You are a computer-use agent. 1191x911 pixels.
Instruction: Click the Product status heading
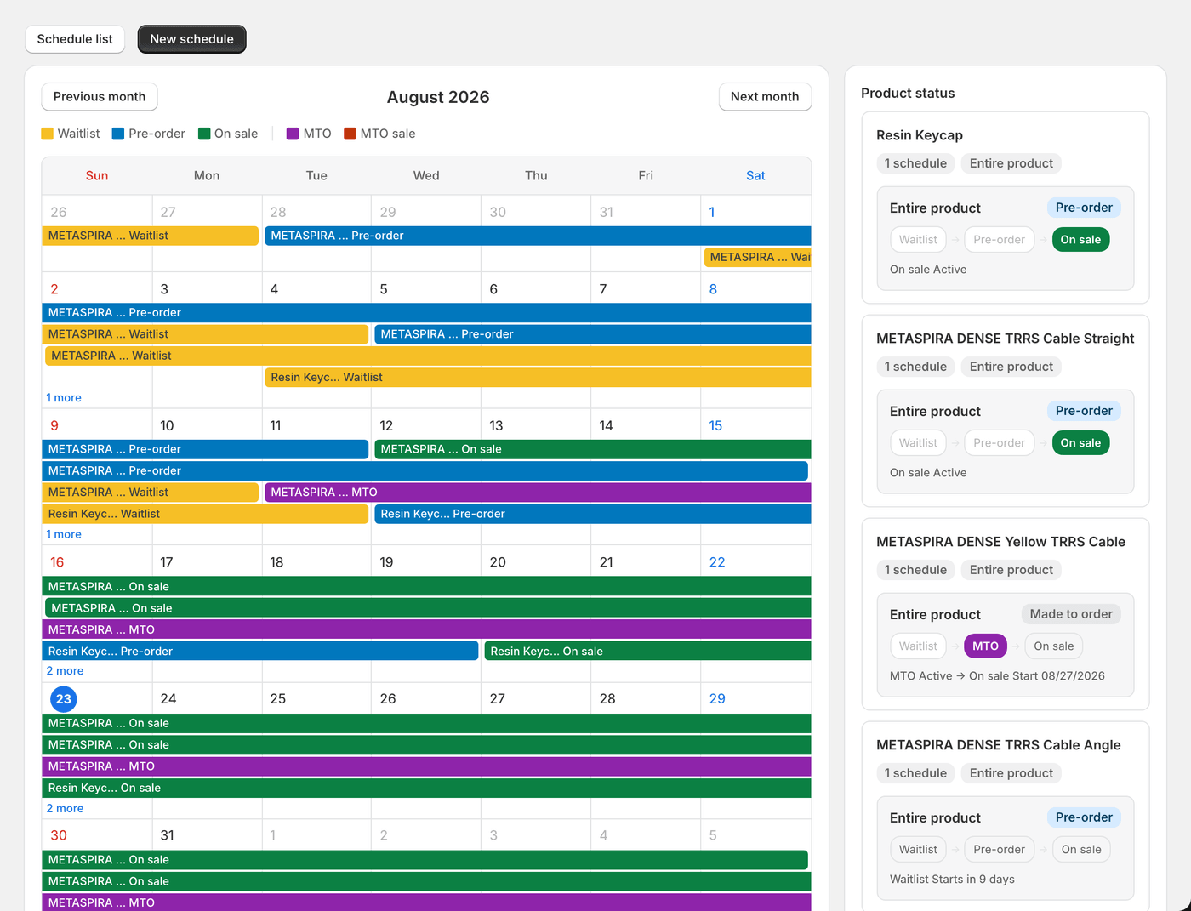pos(908,94)
